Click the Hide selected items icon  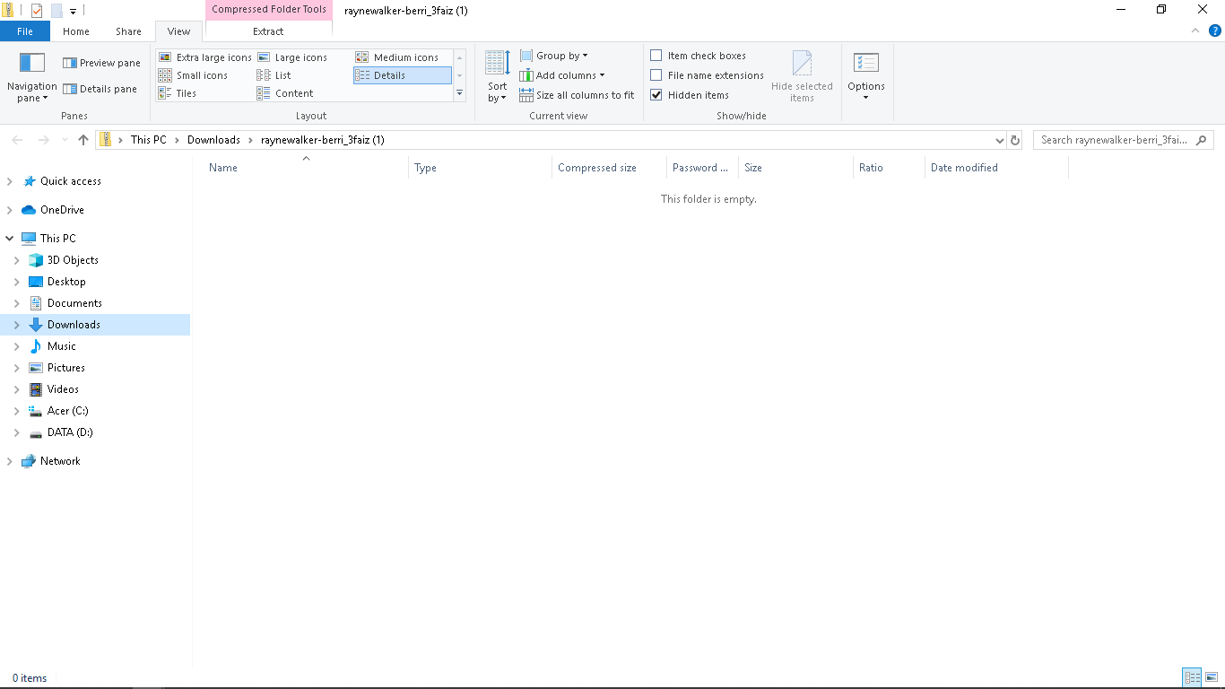[x=802, y=76]
